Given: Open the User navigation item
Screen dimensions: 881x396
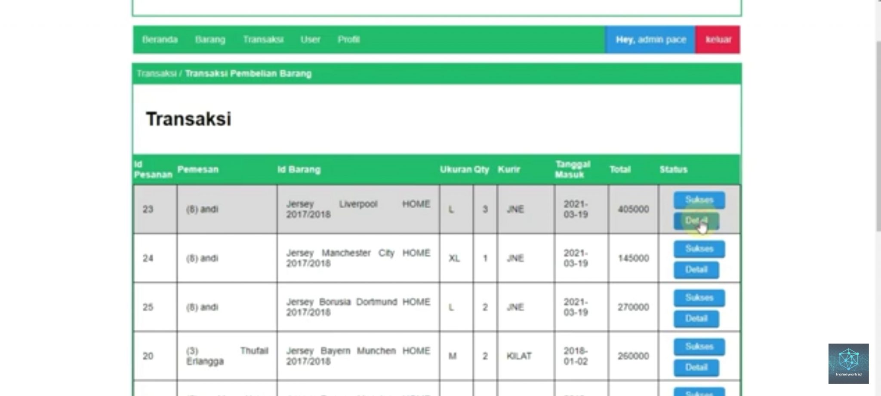Looking at the screenshot, I should [311, 40].
